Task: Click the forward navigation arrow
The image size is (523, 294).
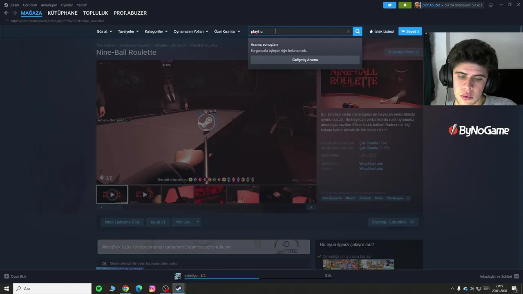Action: coord(15,13)
